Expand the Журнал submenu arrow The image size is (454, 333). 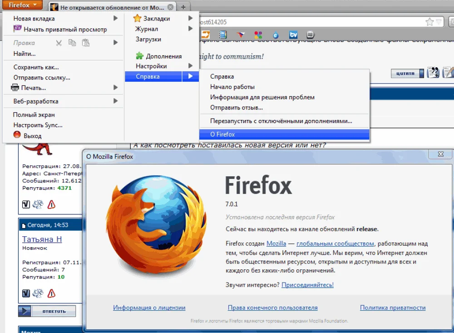coord(190,29)
